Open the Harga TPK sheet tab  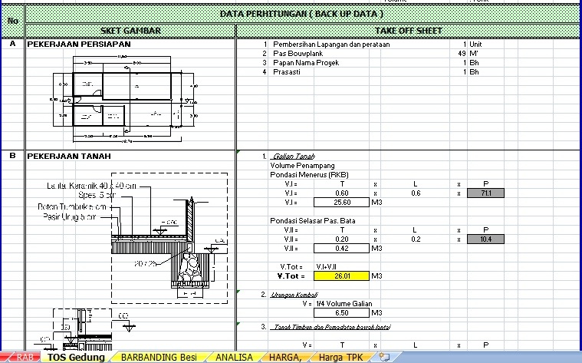pyautogui.click(x=340, y=358)
